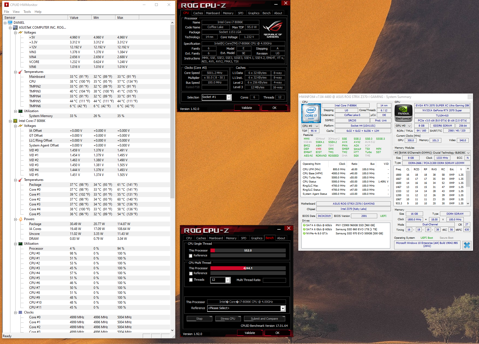This screenshot has width=479, height=344.
Task: Open the GPU #0 dropdown in HWiNFO
Action: [x=403, y=126]
